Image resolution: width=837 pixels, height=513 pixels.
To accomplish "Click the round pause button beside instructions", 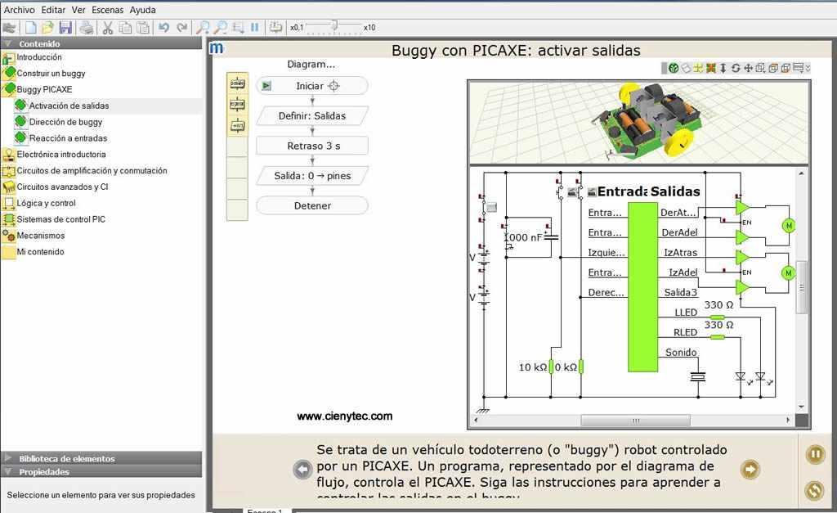I will point(814,455).
